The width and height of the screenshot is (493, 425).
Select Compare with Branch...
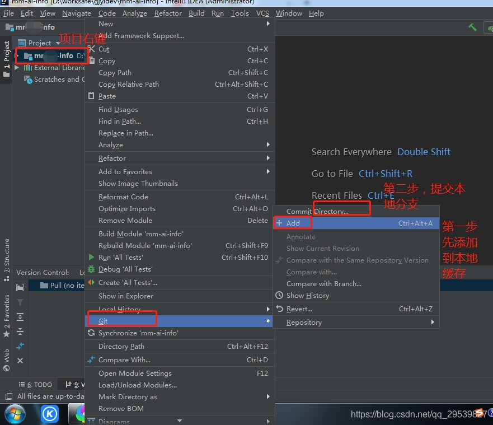click(x=356, y=283)
